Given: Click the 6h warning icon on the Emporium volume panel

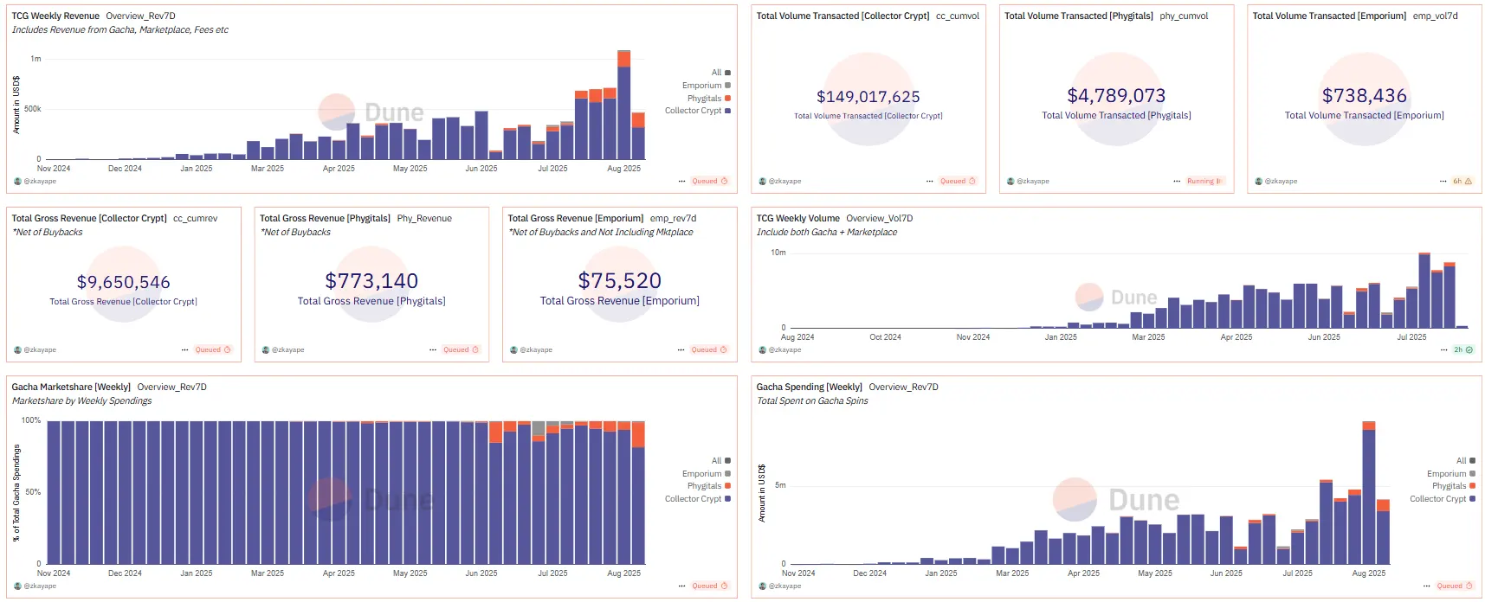Looking at the screenshot, I should tap(1468, 182).
